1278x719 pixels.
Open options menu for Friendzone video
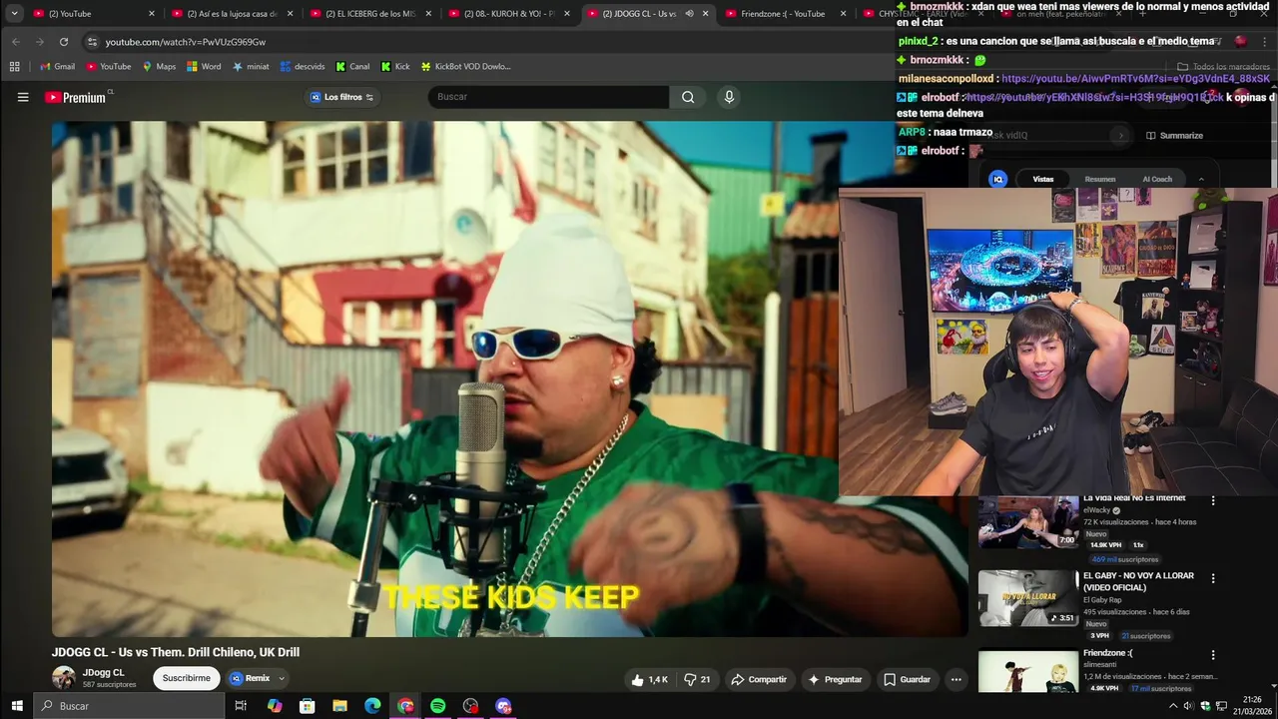coord(1213,655)
